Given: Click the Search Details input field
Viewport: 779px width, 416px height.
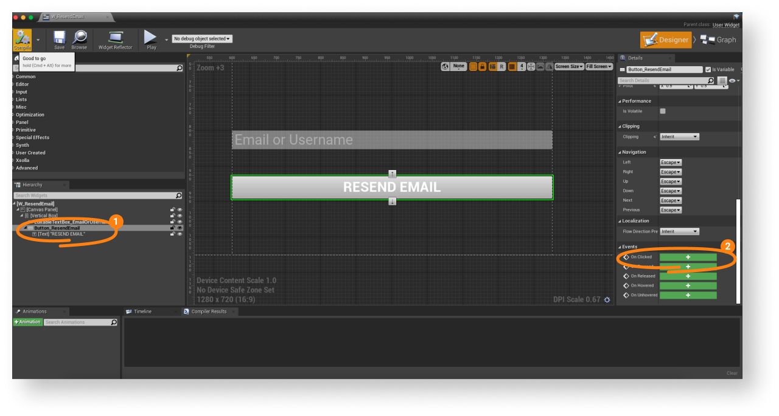Looking at the screenshot, I should (662, 81).
